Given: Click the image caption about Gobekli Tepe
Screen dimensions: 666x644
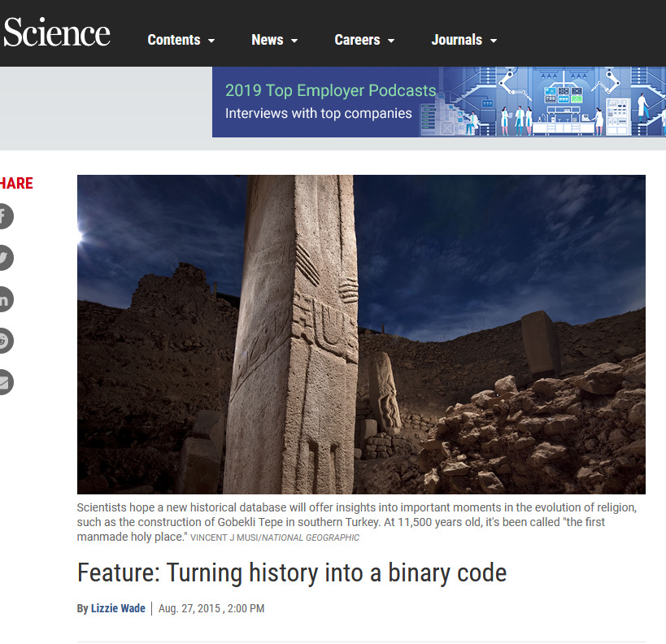Looking at the screenshot, I should (357, 522).
